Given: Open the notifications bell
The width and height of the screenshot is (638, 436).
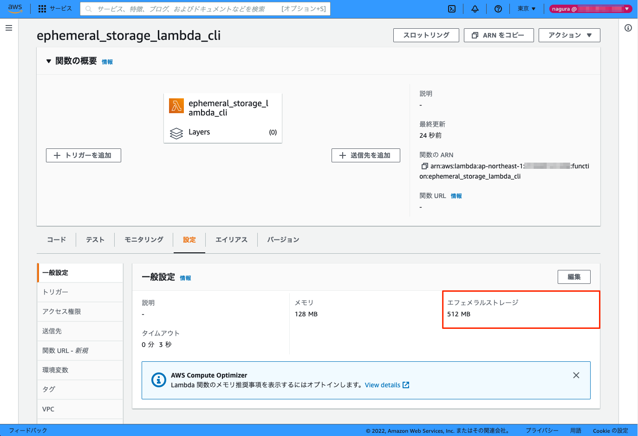Looking at the screenshot, I should [475, 8].
